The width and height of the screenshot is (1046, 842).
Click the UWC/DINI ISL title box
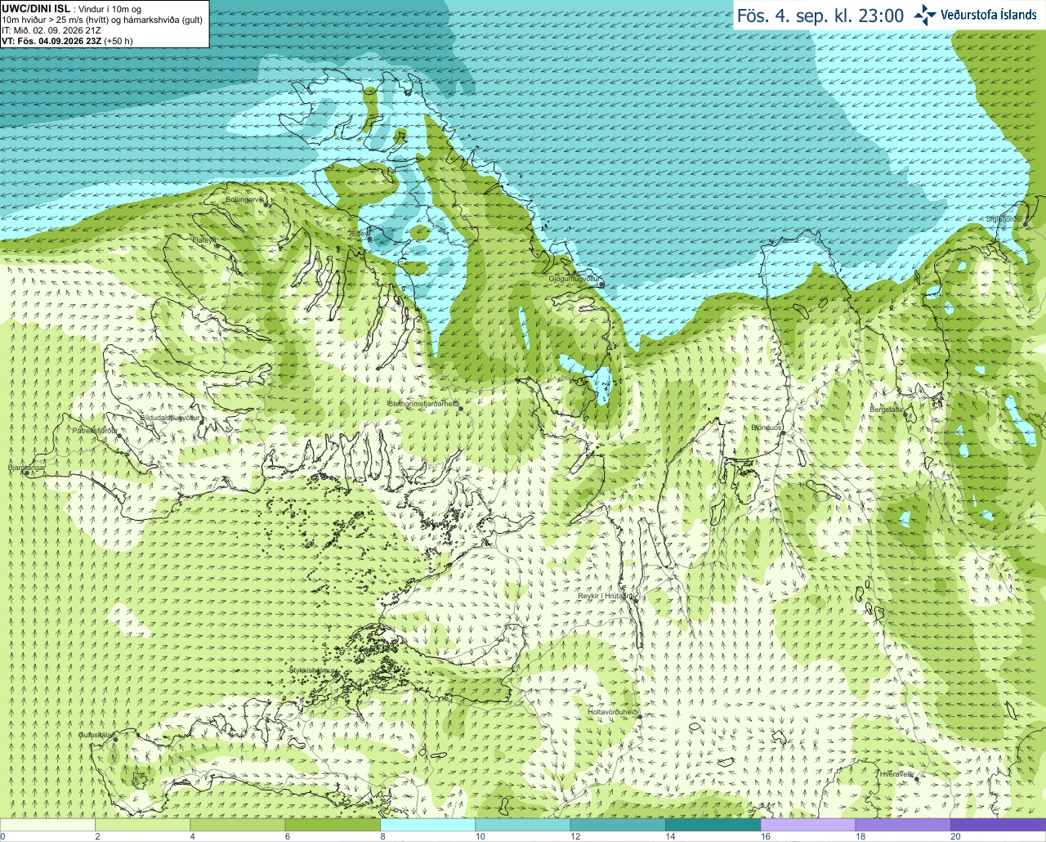[104, 24]
